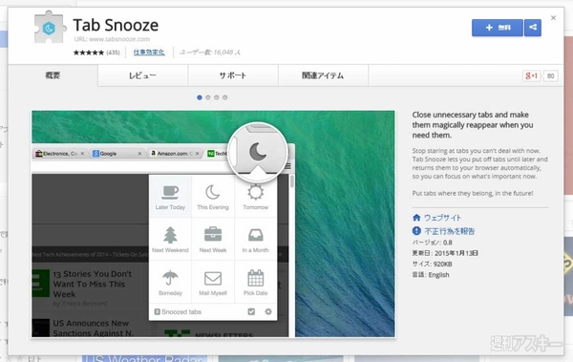This screenshot has width=573, height=362.
Task: Open the 関連アイテム tab
Action: coord(323,75)
